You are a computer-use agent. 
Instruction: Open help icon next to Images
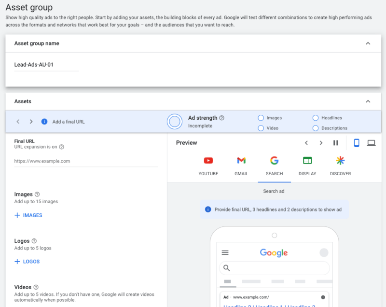(x=37, y=195)
